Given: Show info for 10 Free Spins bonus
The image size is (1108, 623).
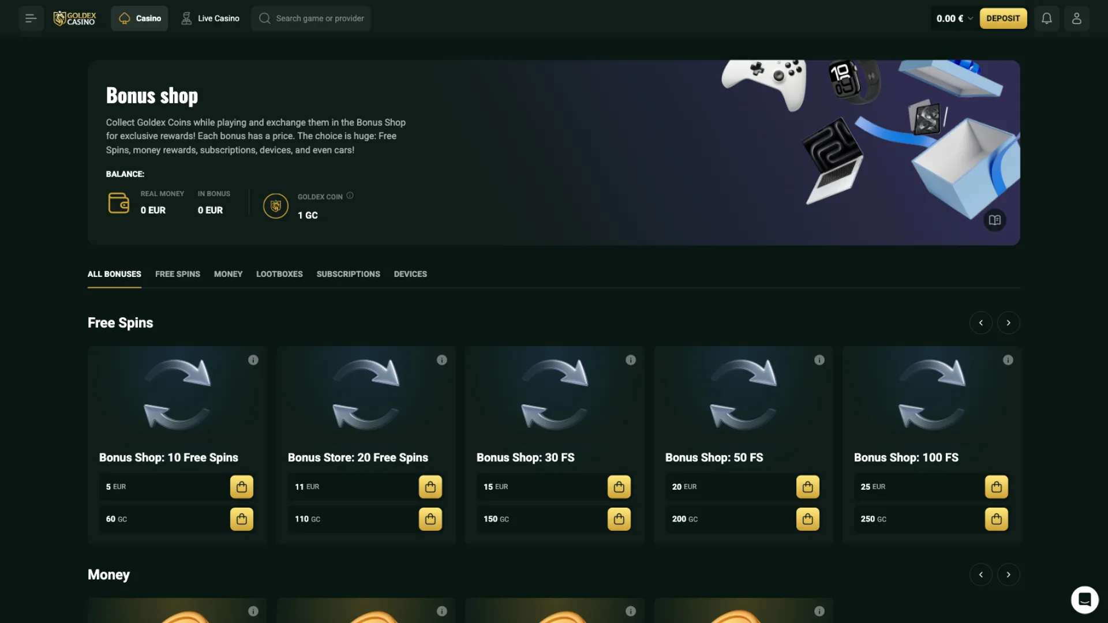Looking at the screenshot, I should click(x=253, y=360).
